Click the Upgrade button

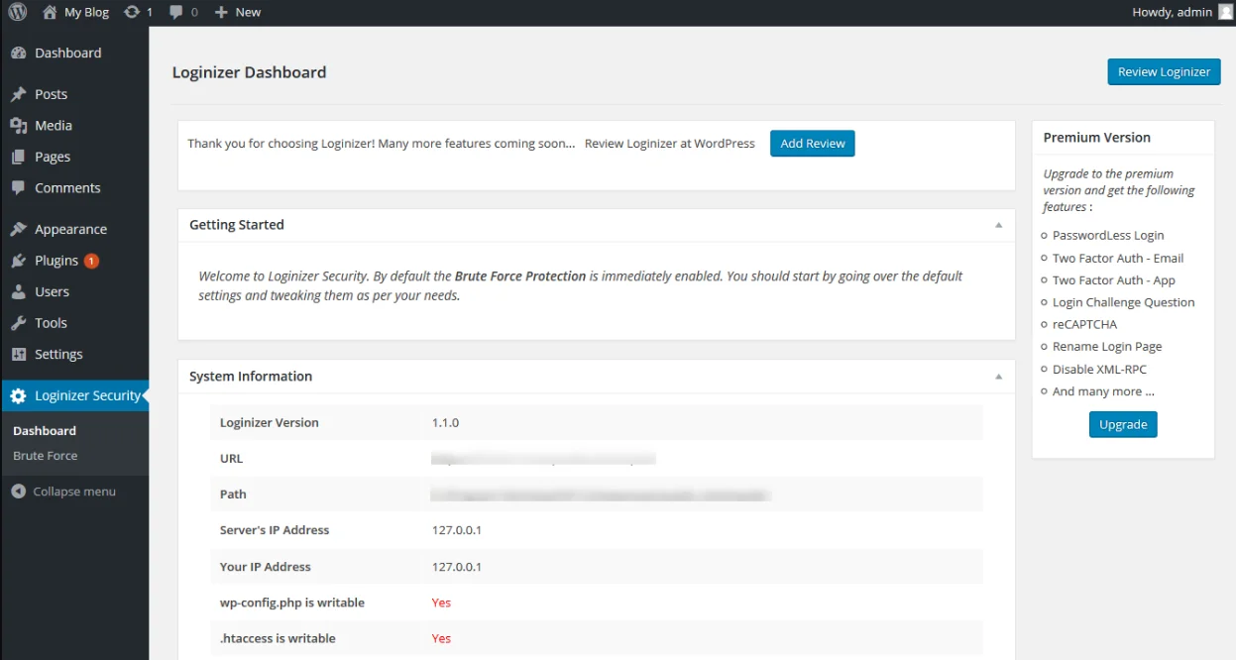(1122, 424)
